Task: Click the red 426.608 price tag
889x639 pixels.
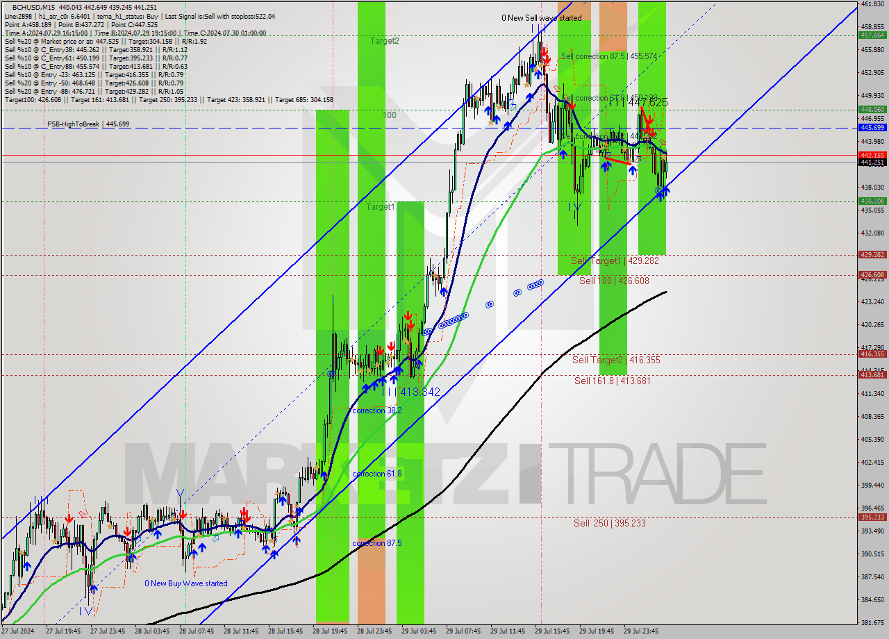Action: pos(872,275)
